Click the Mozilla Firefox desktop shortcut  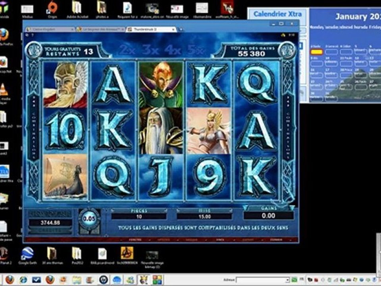4,35
